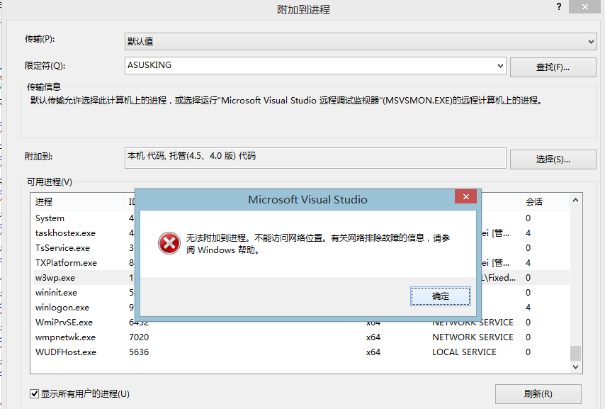Click the 查找(F)... button
Screen dimensions: 605x409
(x=553, y=67)
